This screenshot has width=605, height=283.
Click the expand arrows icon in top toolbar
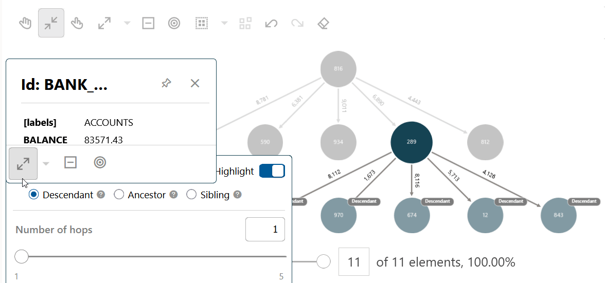pyautogui.click(x=104, y=24)
